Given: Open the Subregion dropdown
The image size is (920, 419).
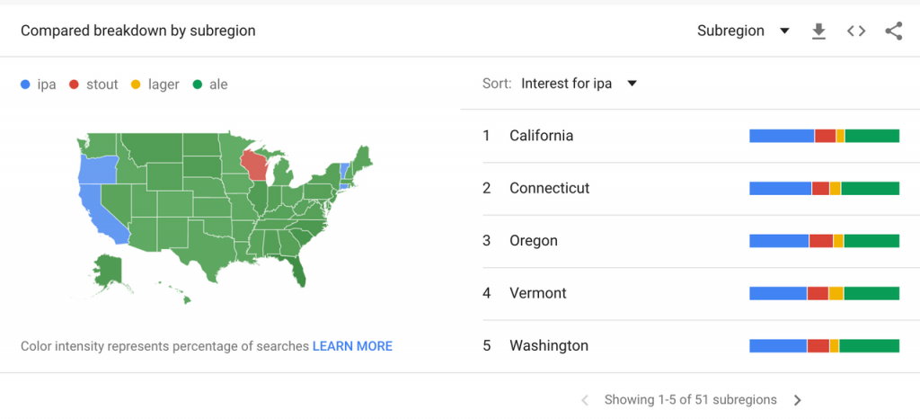Looking at the screenshot, I should [x=743, y=31].
